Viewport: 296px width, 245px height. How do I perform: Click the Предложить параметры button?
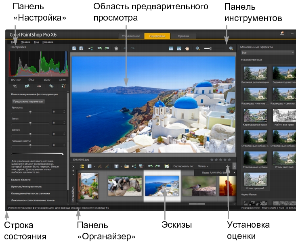(x=28, y=101)
